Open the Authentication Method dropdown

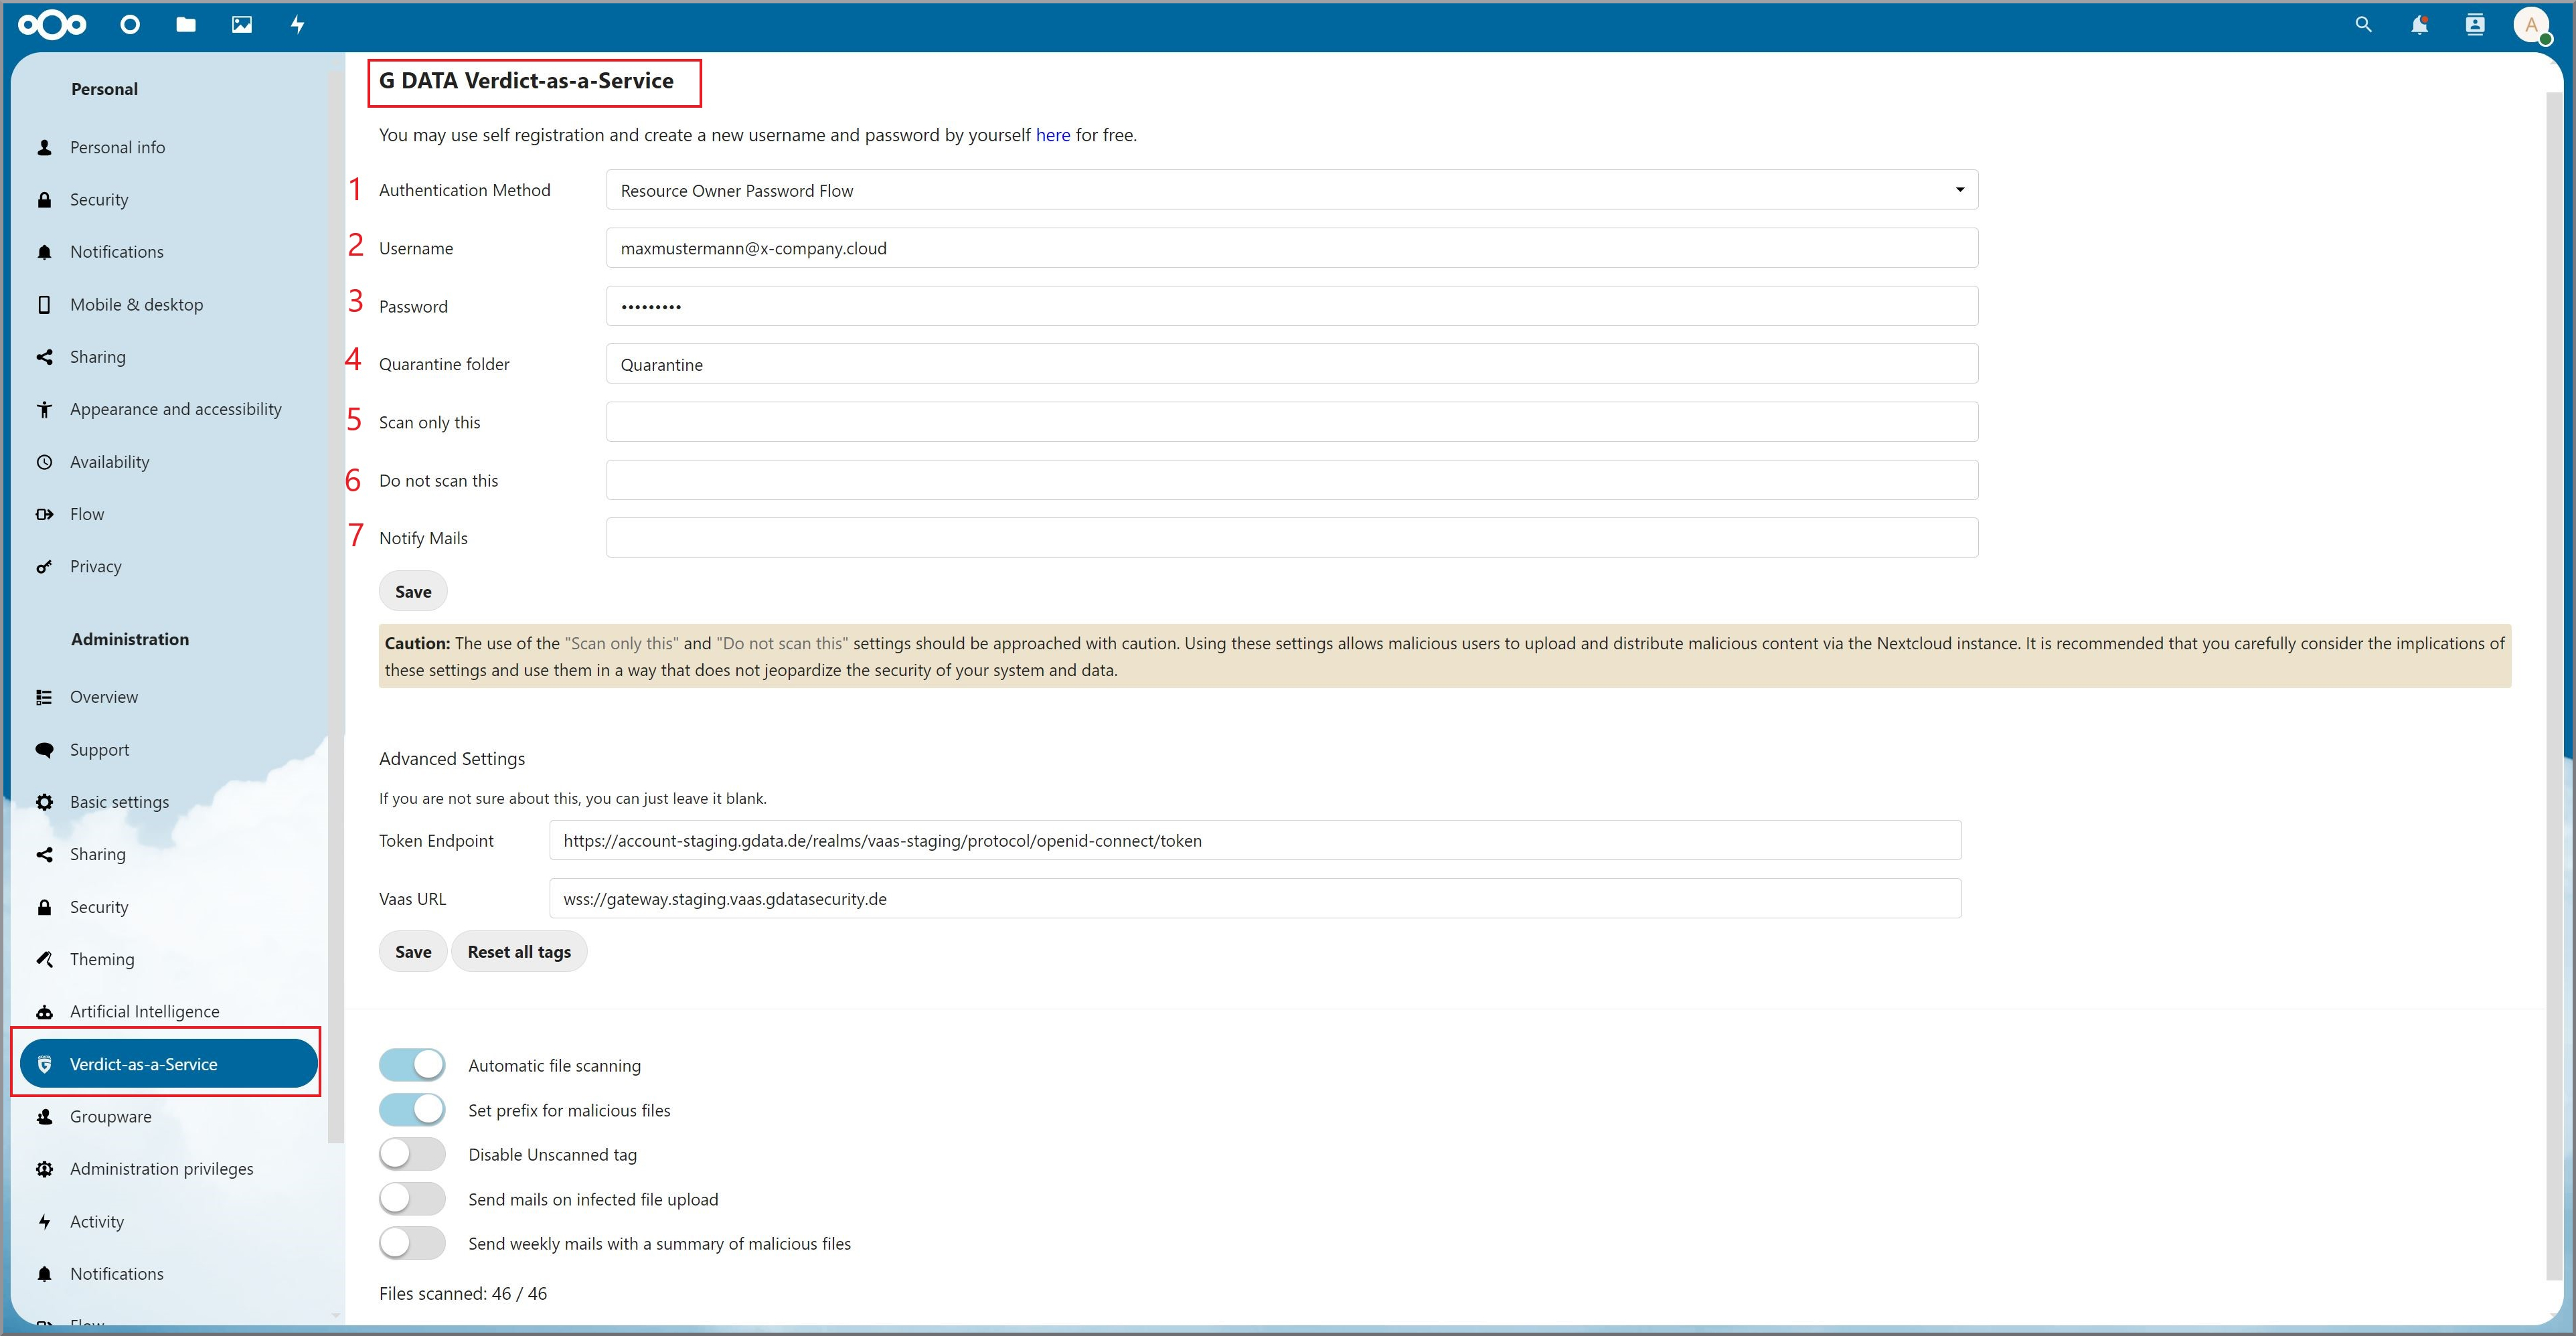click(x=1290, y=190)
